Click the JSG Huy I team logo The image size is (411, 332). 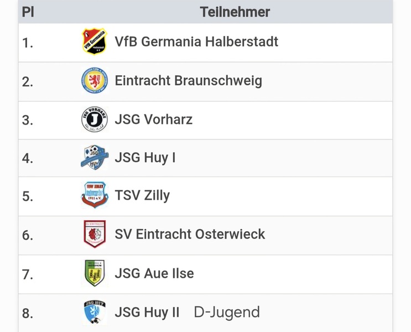94,158
